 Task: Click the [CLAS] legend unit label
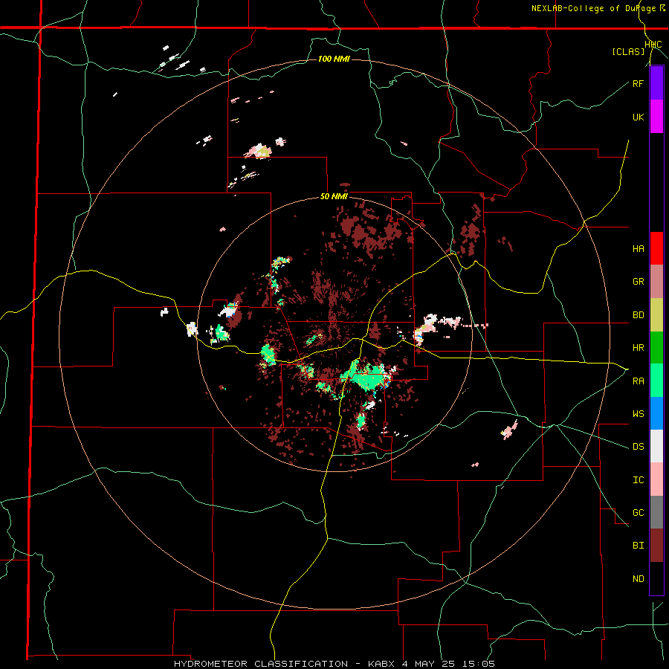pyautogui.click(x=628, y=52)
